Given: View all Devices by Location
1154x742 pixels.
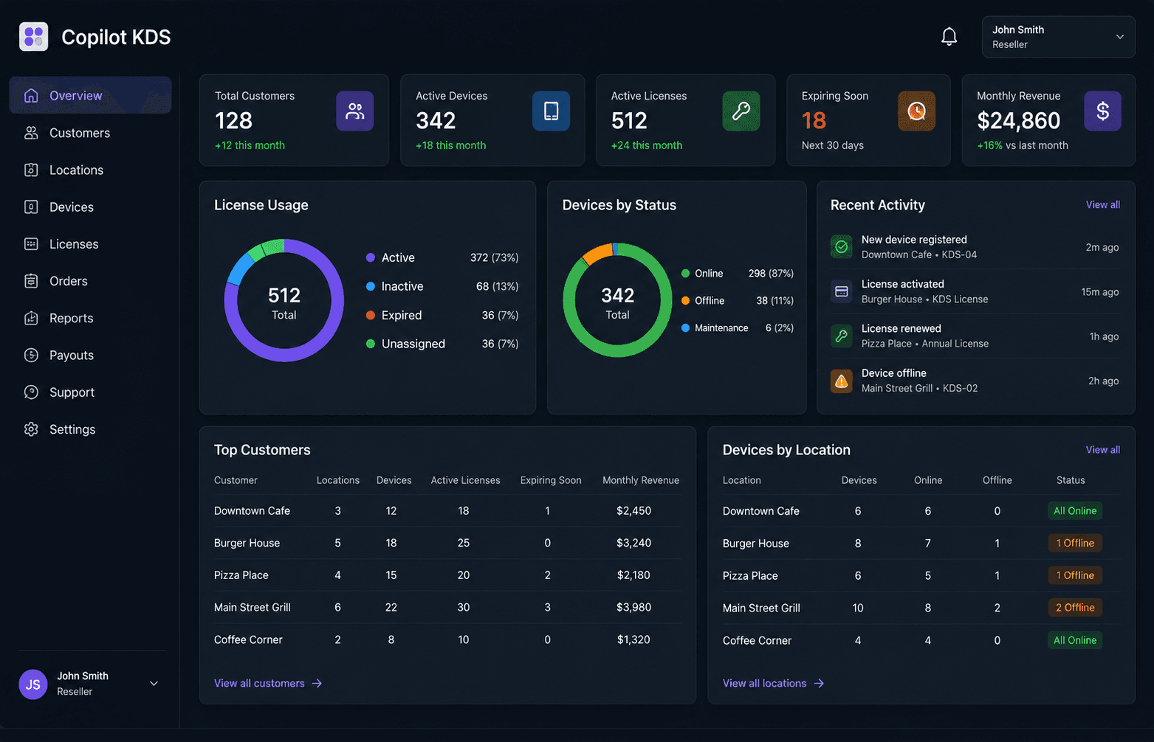Looking at the screenshot, I should point(1102,449).
